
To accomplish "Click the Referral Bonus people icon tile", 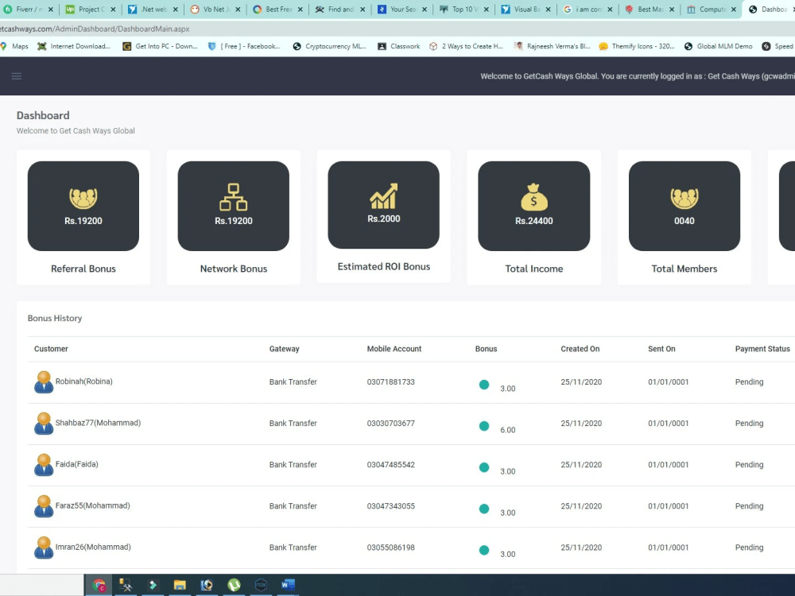I will pos(83,206).
